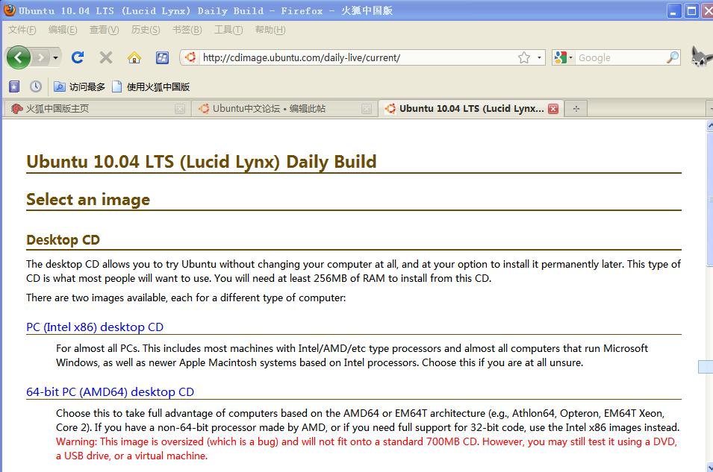This screenshot has width=713, height=472.
Task: Click the vertical scrollbar thumb
Action: [709, 199]
